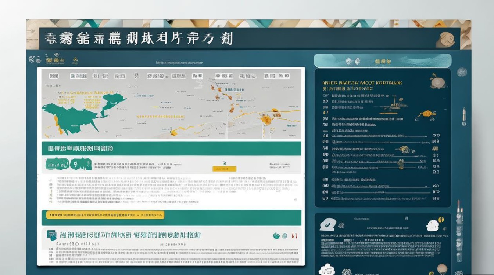Click the first green pill badge below the map
Viewport: 494px width, 275px height.
pyautogui.click(x=57, y=164)
